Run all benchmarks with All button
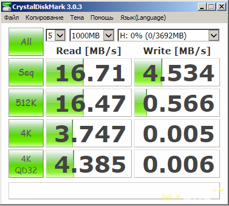This screenshot has width=229, height=206. [26, 42]
